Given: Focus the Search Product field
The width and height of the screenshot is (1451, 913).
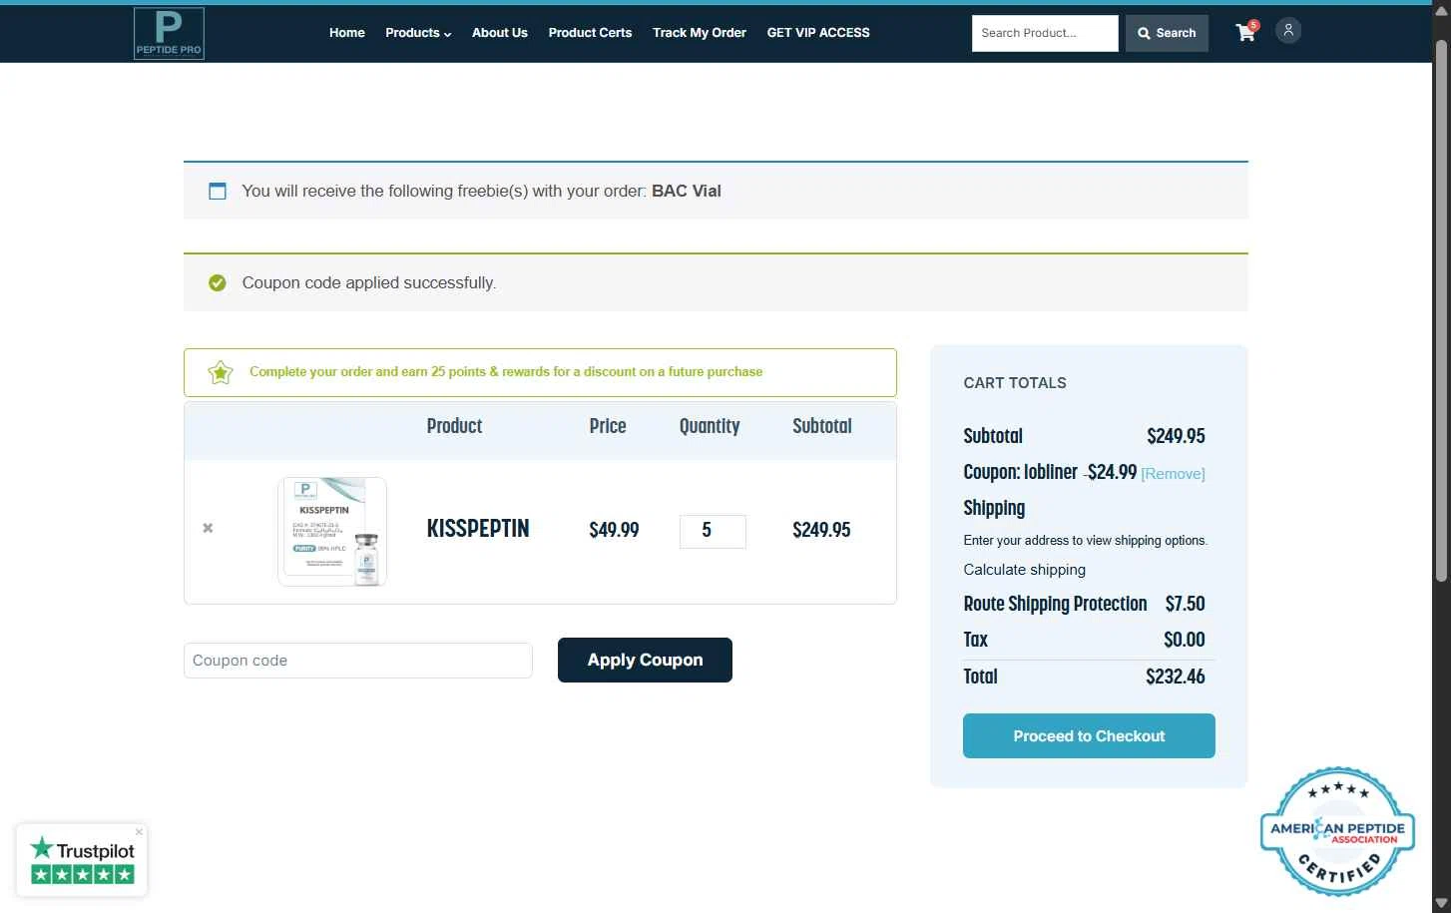Looking at the screenshot, I should (1045, 33).
